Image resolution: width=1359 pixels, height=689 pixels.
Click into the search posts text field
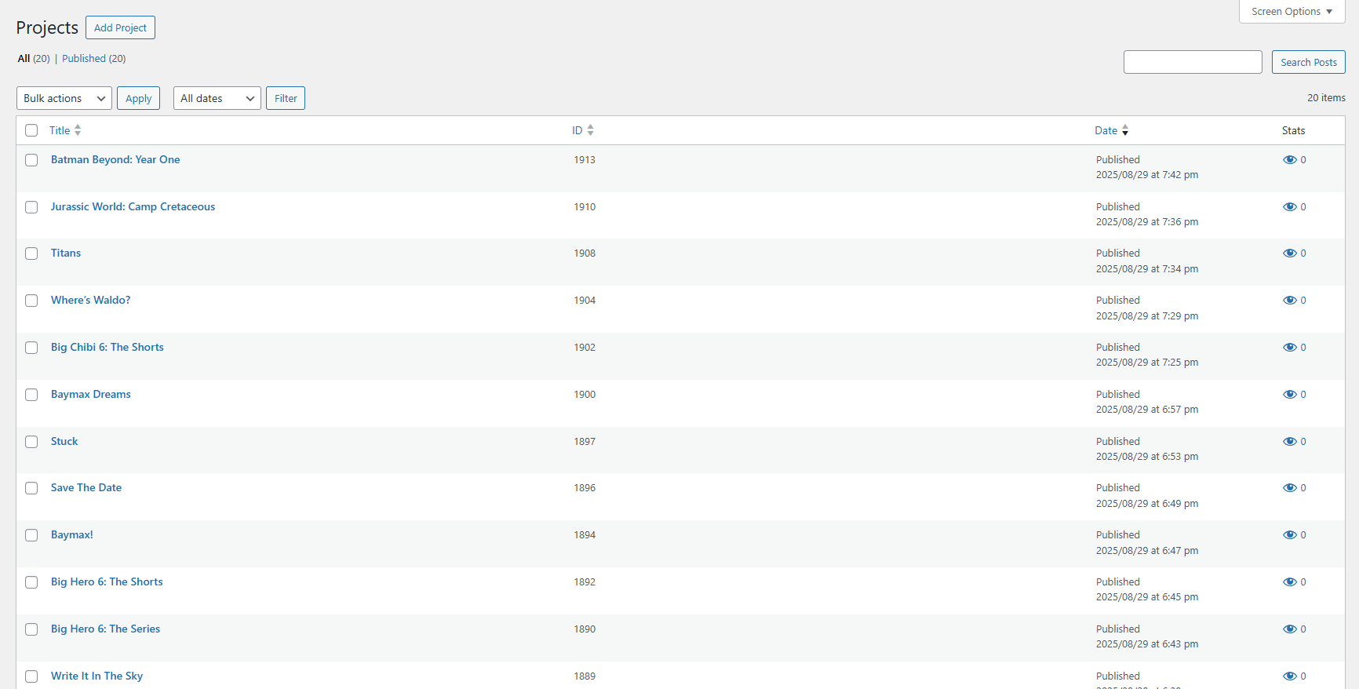1192,62
